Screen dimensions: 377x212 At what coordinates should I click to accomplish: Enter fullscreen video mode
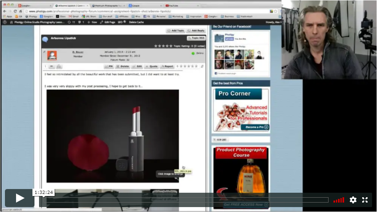365,200
